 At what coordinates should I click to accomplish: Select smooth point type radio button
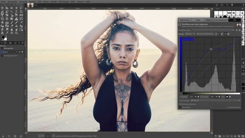(227, 97)
